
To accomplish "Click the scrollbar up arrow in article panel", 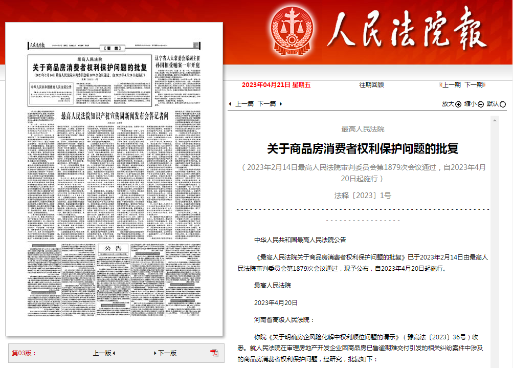I will tap(494, 120).
